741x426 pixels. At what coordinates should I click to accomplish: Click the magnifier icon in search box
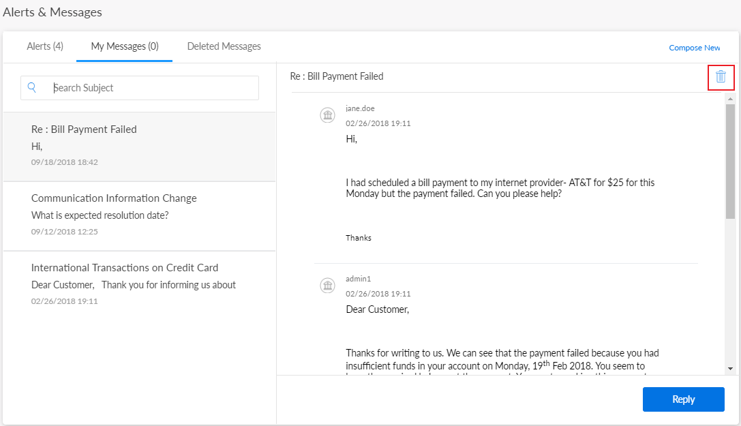click(32, 87)
